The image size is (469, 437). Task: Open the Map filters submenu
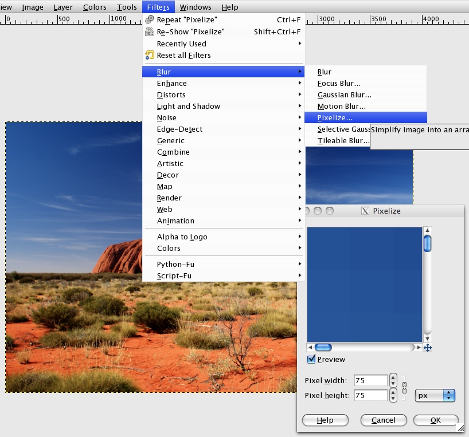(x=224, y=186)
